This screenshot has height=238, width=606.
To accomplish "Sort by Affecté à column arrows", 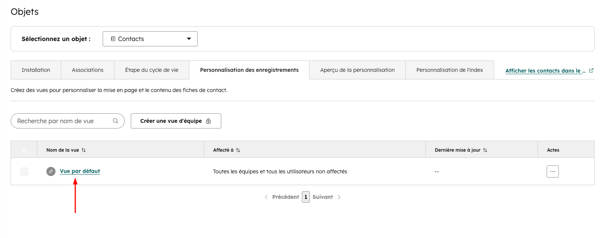I will (238, 150).
